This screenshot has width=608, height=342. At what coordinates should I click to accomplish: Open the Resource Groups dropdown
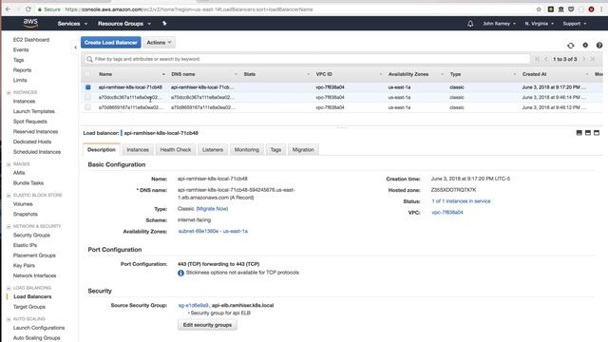(x=124, y=24)
